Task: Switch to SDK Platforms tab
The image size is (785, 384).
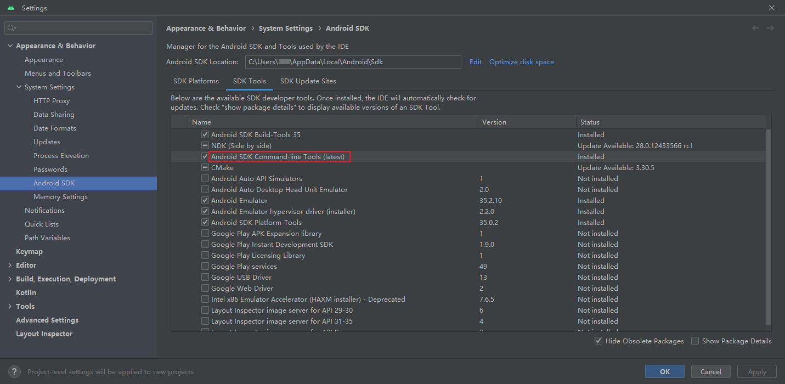Action: [x=196, y=81]
